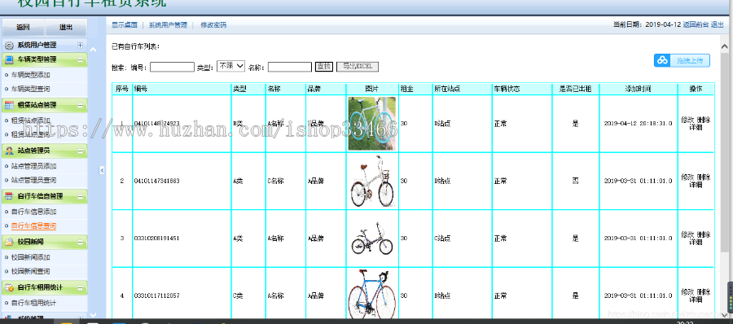This screenshot has height=324, width=733.
Task: Click the 显示桌面 link in top bar
Action: 125,25
